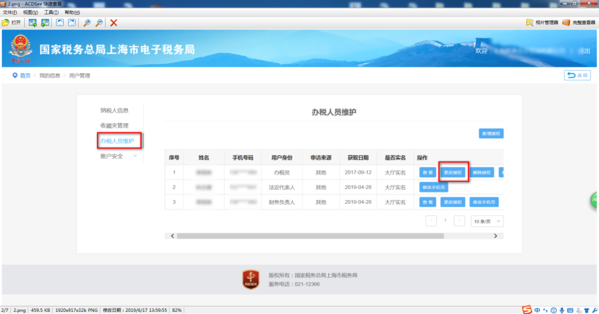Go to the 首页 breadcrumb link
This screenshot has width=599, height=314.
pos(25,75)
